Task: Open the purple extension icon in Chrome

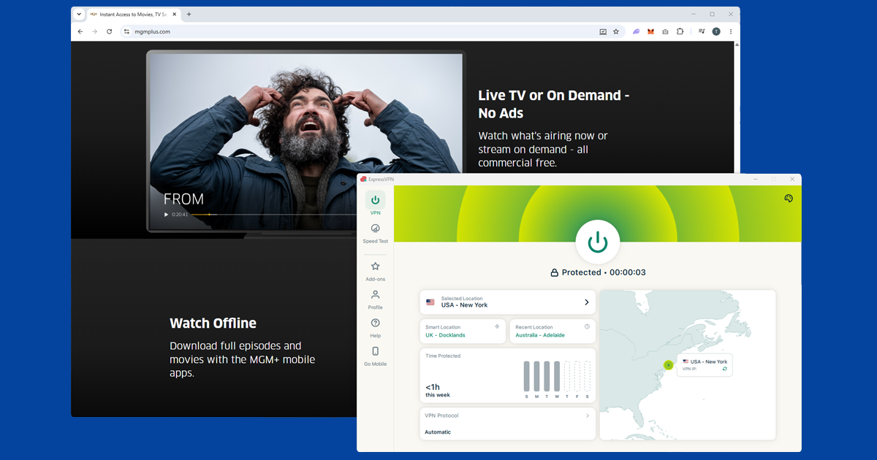Action: [637, 31]
